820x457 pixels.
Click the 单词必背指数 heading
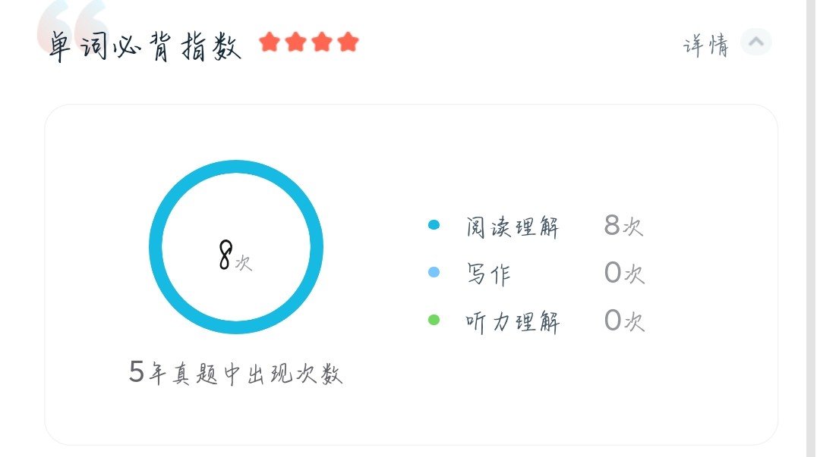click(144, 47)
